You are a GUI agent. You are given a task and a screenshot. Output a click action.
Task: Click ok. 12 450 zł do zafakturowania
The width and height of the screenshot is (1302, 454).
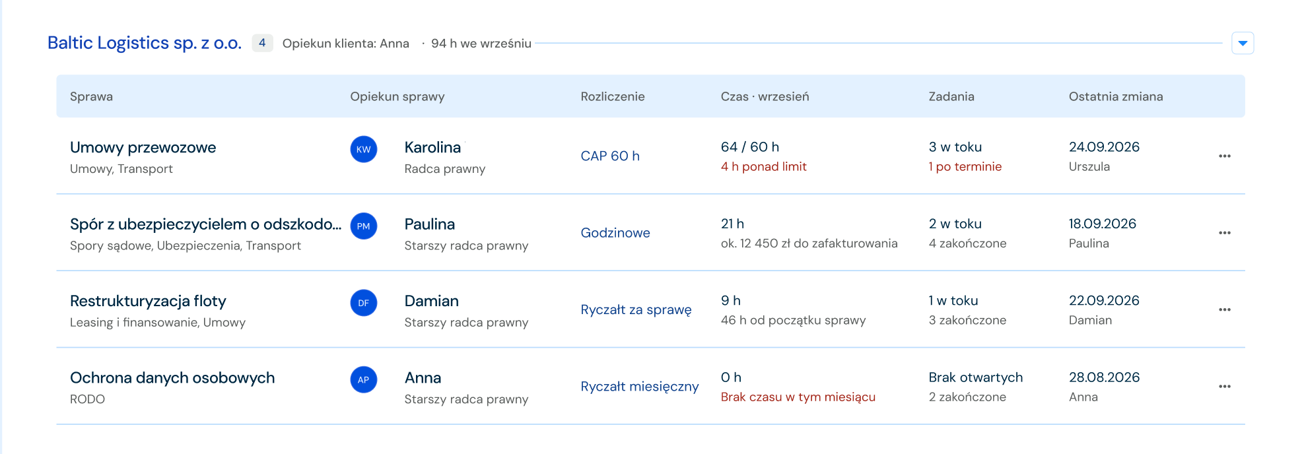809,243
